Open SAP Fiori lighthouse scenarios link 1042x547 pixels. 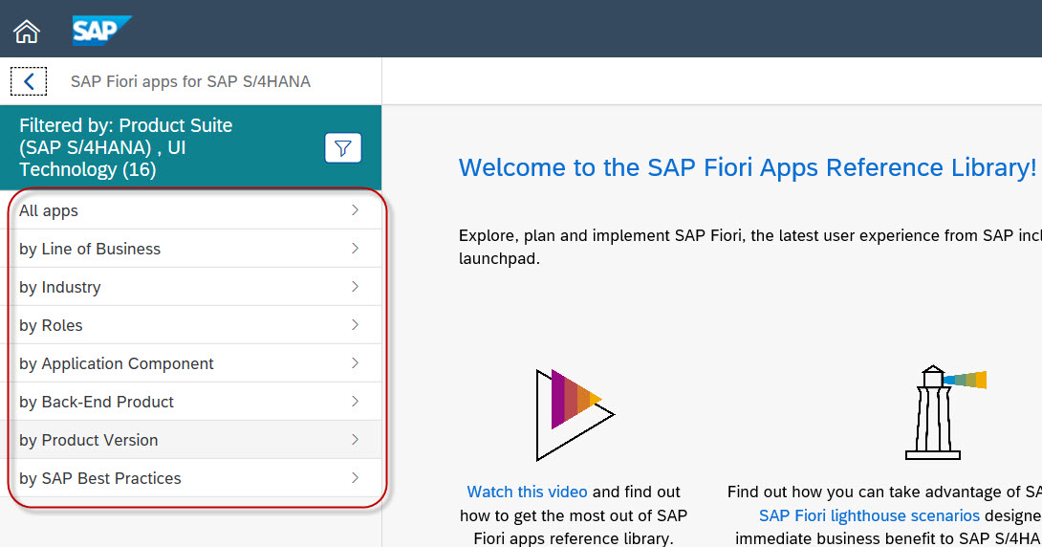click(869, 515)
